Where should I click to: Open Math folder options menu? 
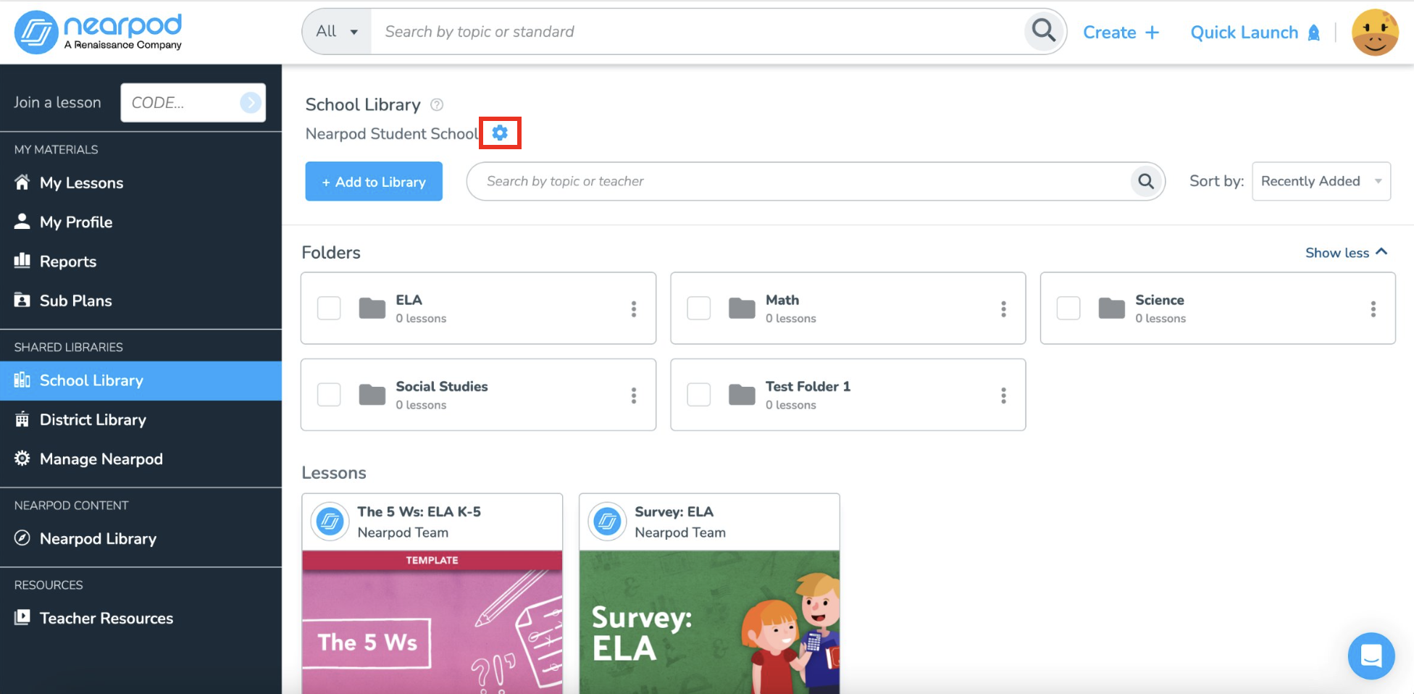pos(1003,309)
